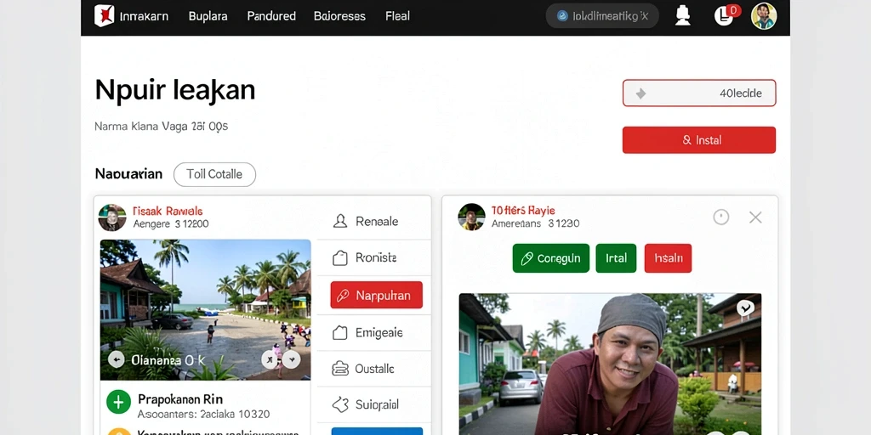
Task: Click the blue button below Suiopaial
Action: pyautogui.click(x=377, y=431)
